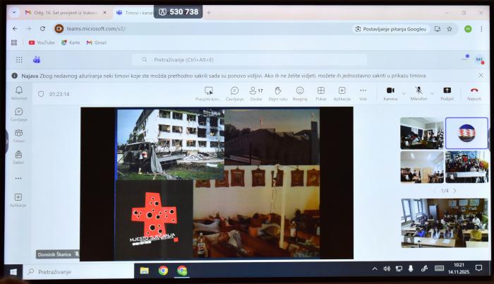Switch to the Odg: 16. Sat povijesti tab
The image size is (494, 284).
pyautogui.click(x=64, y=13)
